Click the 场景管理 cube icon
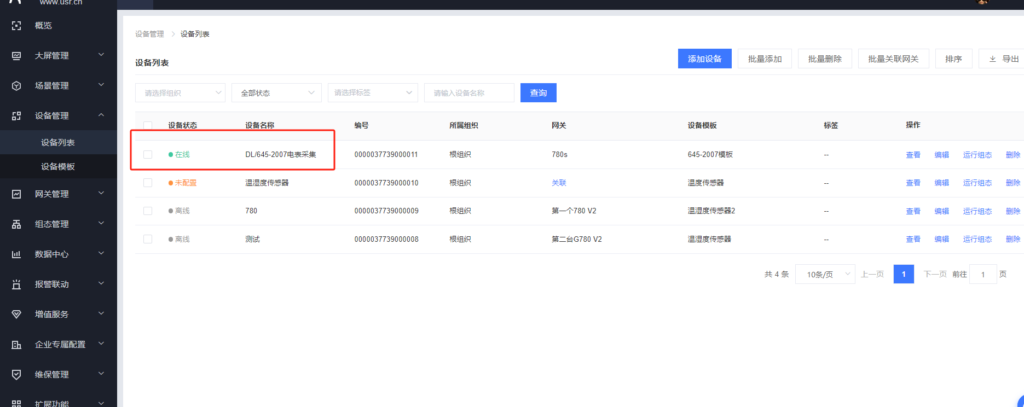This screenshot has width=1024, height=407. tap(16, 86)
